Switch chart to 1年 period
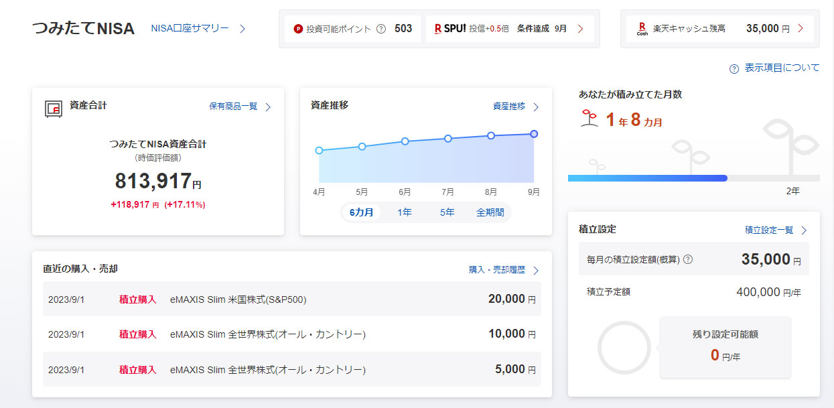The image size is (834, 408). (x=405, y=212)
